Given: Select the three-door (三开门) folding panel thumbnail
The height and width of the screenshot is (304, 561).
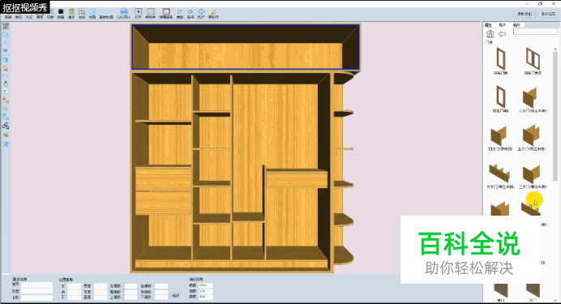Looking at the screenshot, I should point(530,97).
